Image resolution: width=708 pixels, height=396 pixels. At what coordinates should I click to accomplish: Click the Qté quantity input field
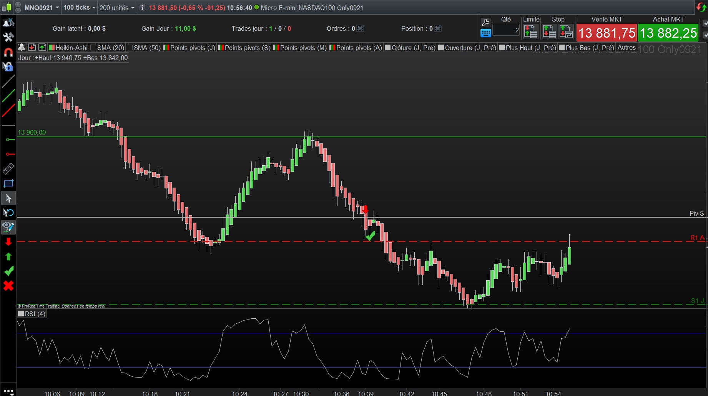coord(506,30)
